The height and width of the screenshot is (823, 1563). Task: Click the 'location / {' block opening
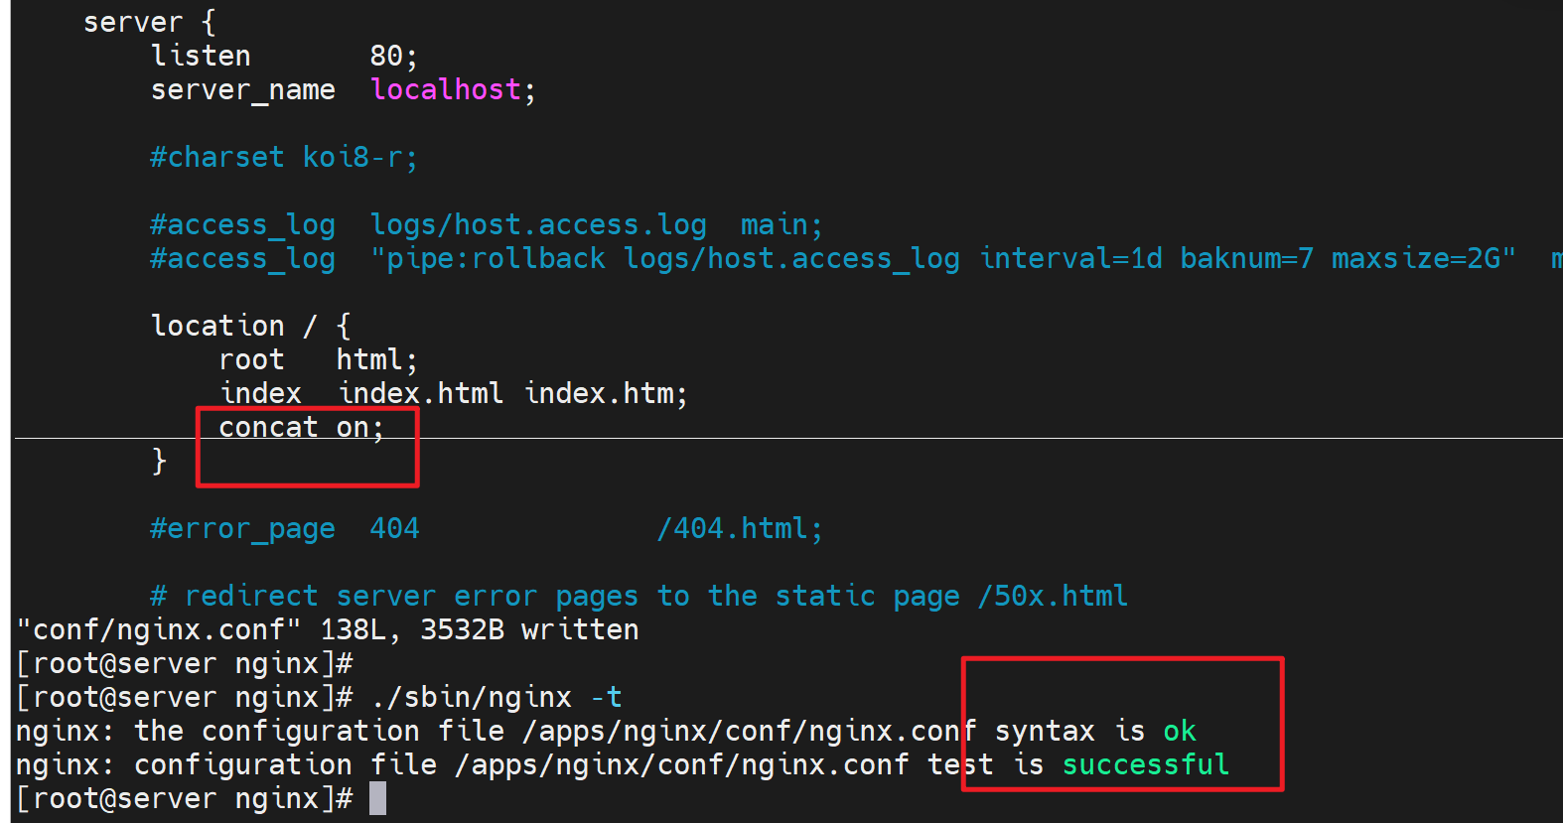pos(250,327)
